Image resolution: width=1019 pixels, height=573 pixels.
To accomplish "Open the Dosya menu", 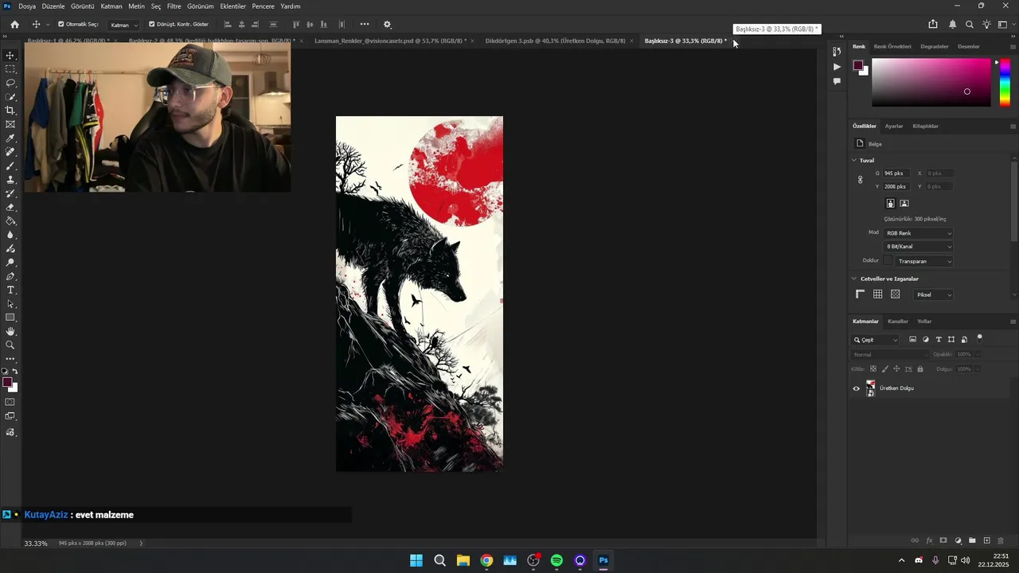I will coord(27,6).
